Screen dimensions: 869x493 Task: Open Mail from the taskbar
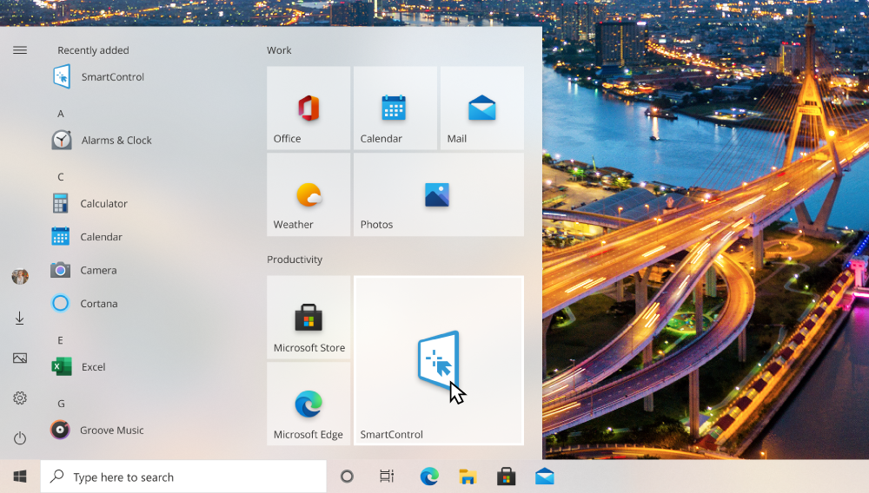click(x=545, y=477)
